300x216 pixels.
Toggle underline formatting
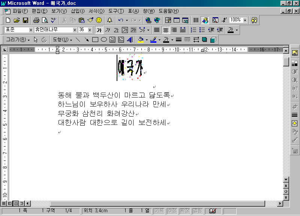click(116, 30)
